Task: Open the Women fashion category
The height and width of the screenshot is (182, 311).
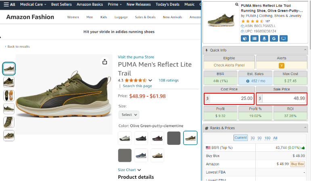Action: point(73,17)
